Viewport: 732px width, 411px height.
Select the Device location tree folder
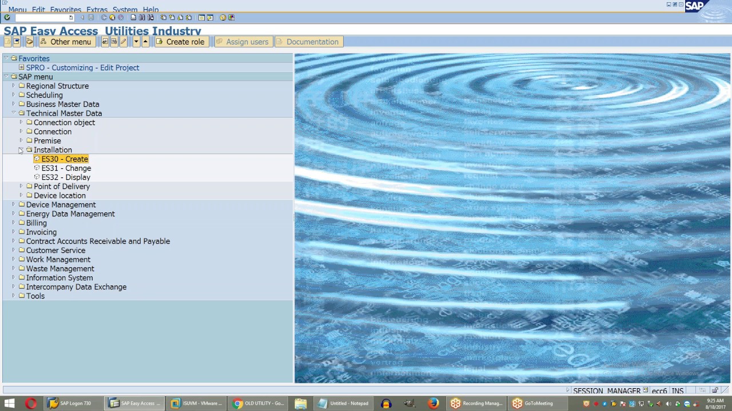click(59, 195)
